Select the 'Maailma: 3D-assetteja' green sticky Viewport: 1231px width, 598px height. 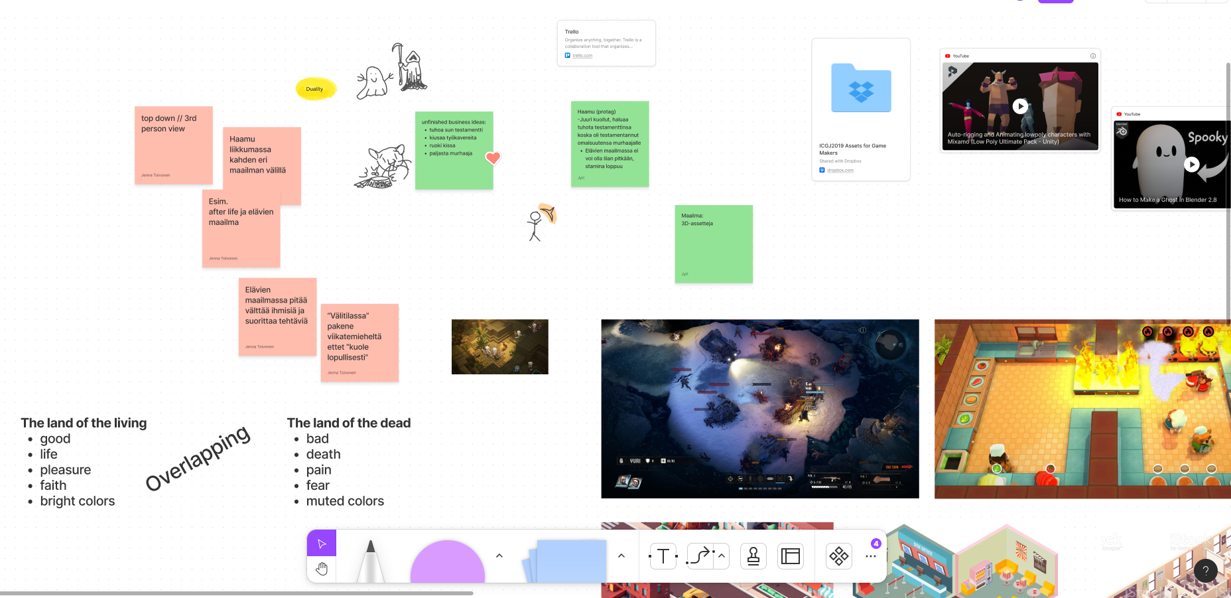714,244
